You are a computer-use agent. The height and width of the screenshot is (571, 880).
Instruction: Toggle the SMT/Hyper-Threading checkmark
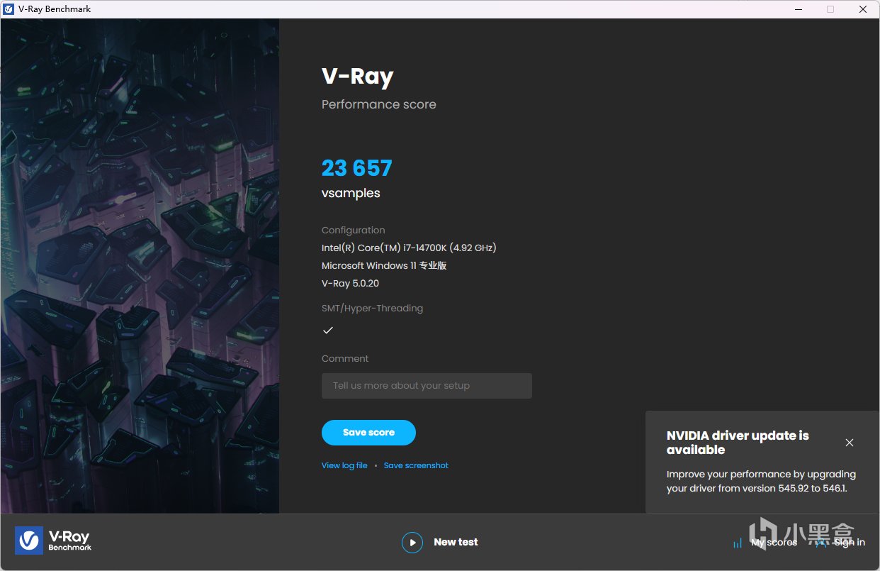tap(328, 330)
